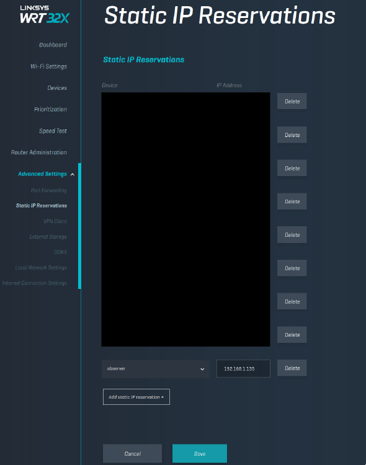Delete the observer reservation row

pos(292,368)
